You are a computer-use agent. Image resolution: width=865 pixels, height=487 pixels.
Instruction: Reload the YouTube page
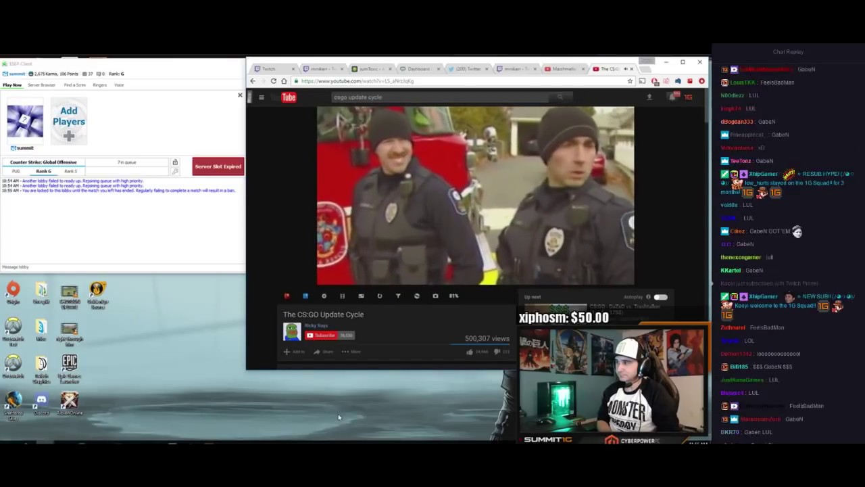[274, 81]
